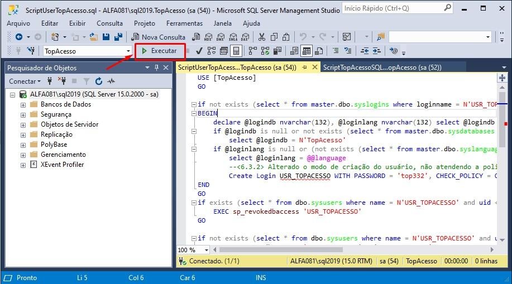Click the Parse query checkmark icon
The width and height of the screenshot is (512, 284).
click(x=199, y=51)
